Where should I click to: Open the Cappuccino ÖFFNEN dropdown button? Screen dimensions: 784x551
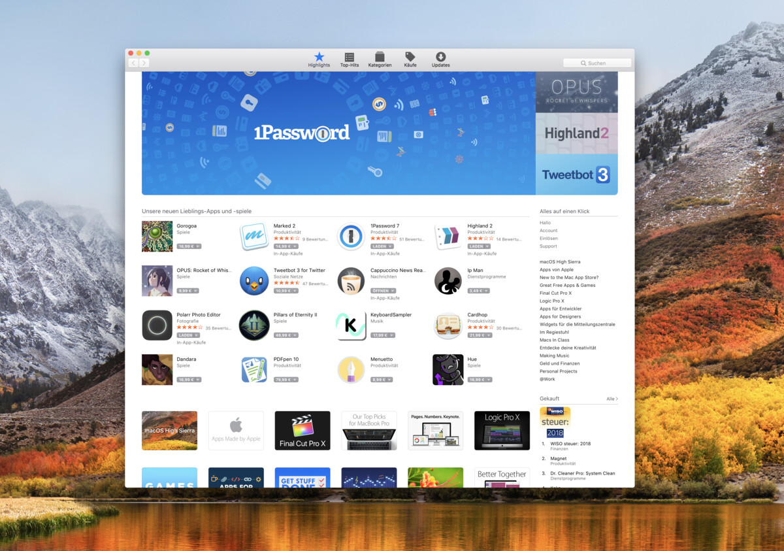[383, 291]
